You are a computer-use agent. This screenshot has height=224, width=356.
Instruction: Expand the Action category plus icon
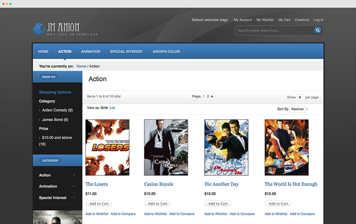point(74,175)
